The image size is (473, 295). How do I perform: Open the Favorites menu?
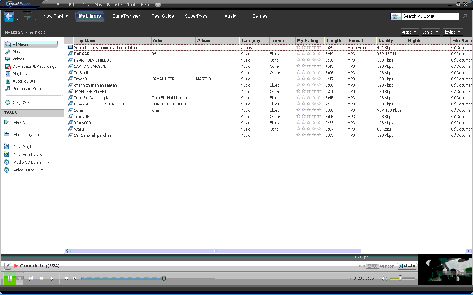click(x=115, y=5)
